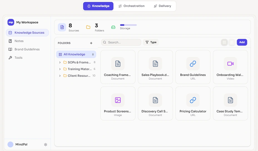Select the All Knowledge folder
The width and height of the screenshot is (258, 151).
[76, 54]
